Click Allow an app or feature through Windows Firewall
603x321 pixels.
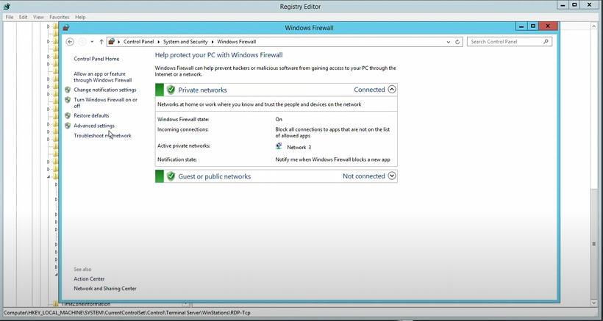point(102,77)
